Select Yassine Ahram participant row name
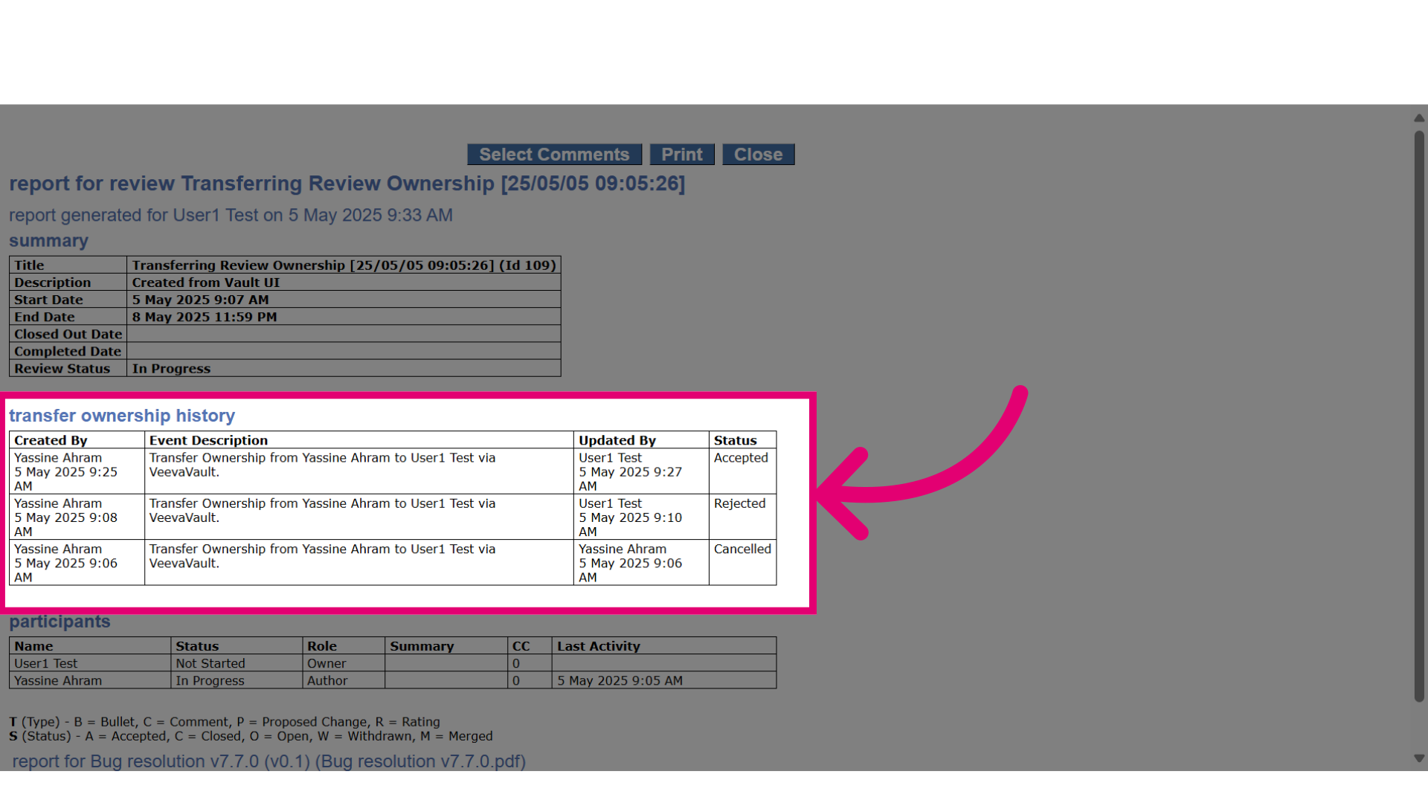Screen dimensions: 1428x803 58,680
